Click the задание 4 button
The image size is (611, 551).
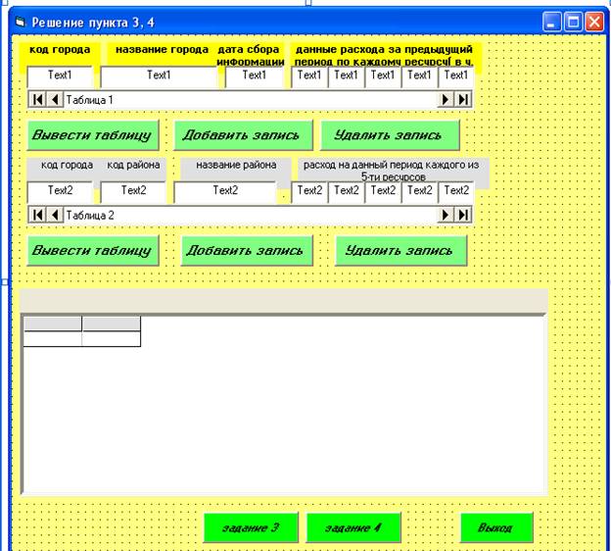click(353, 527)
